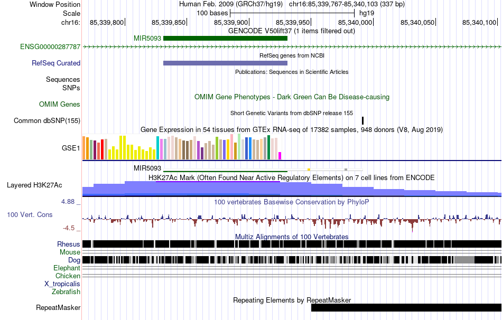Click the black dbSNP variant marker
This screenshot has height=320, width=502.
pos(362,120)
